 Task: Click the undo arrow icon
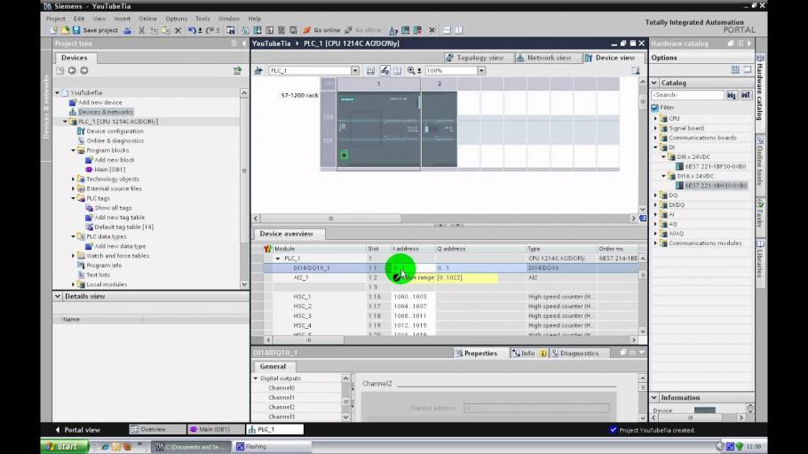tap(192, 30)
